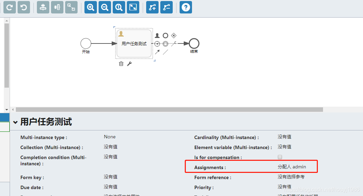Click the Completion condition value 没有值
Image resolution: width=363 pixels, height=196 pixels.
point(110,157)
